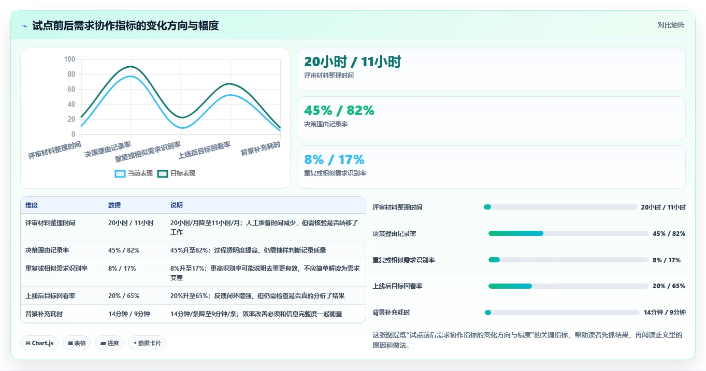Click the 决策理由记录率 progress bar
This screenshot has width=706, height=371.
568,233
